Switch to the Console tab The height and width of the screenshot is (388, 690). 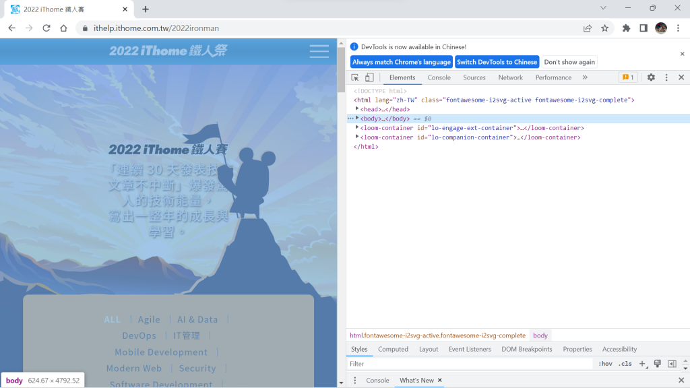tap(439, 77)
